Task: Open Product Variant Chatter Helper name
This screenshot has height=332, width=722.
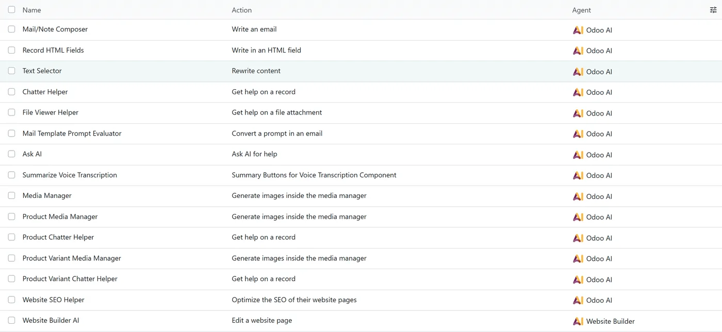Action: [70, 278]
